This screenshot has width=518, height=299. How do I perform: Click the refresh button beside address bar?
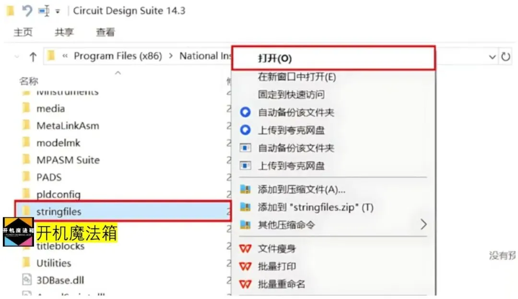coord(506,57)
